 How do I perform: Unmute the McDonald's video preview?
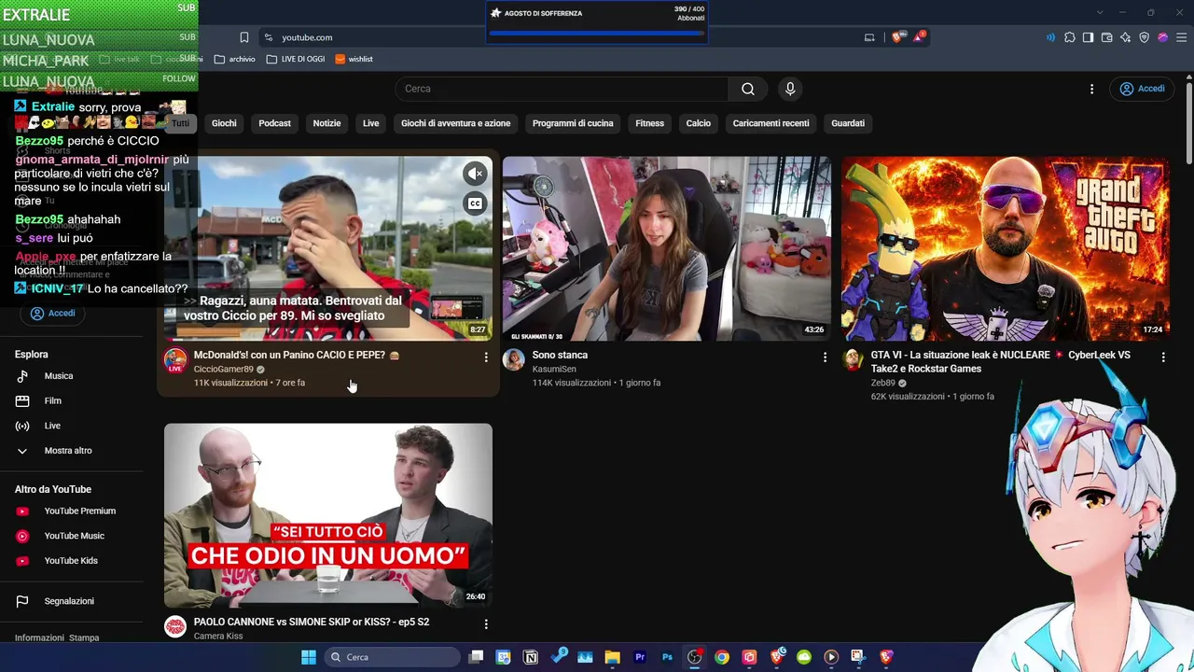click(475, 174)
